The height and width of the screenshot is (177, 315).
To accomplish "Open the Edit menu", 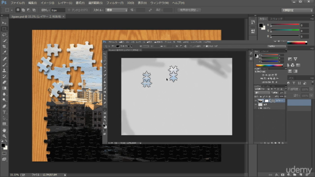I will 32,3.
